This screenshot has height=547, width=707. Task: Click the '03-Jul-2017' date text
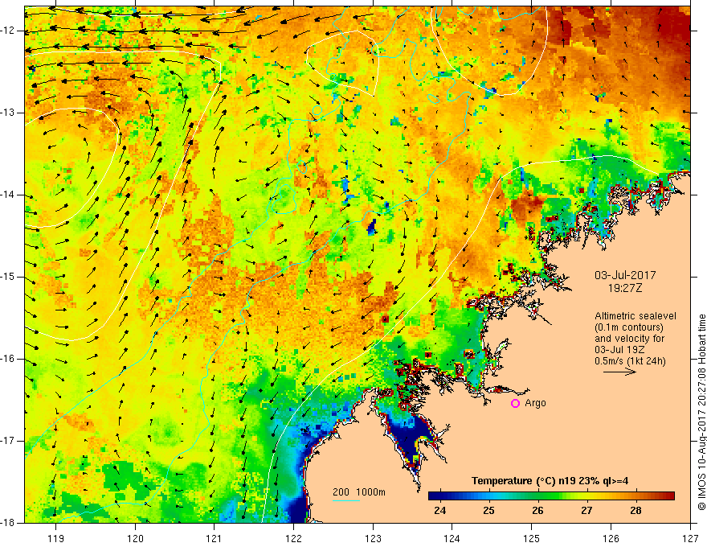pyautogui.click(x=625, y=275)
